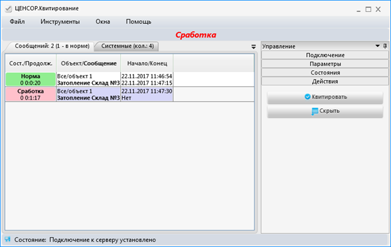Sort by Сост./Продолж. column header
This screenshot has width=391, height=247.
tap(31, 63)
